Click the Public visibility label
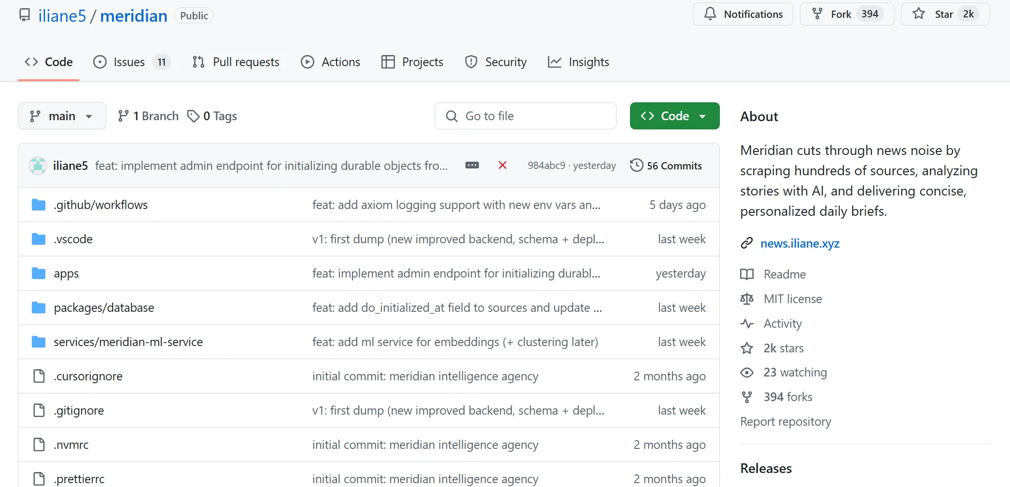1010x487 pixels. click(194, 15)
